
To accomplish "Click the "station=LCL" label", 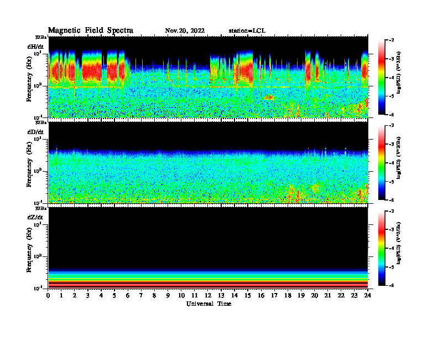I will (247, 31).
